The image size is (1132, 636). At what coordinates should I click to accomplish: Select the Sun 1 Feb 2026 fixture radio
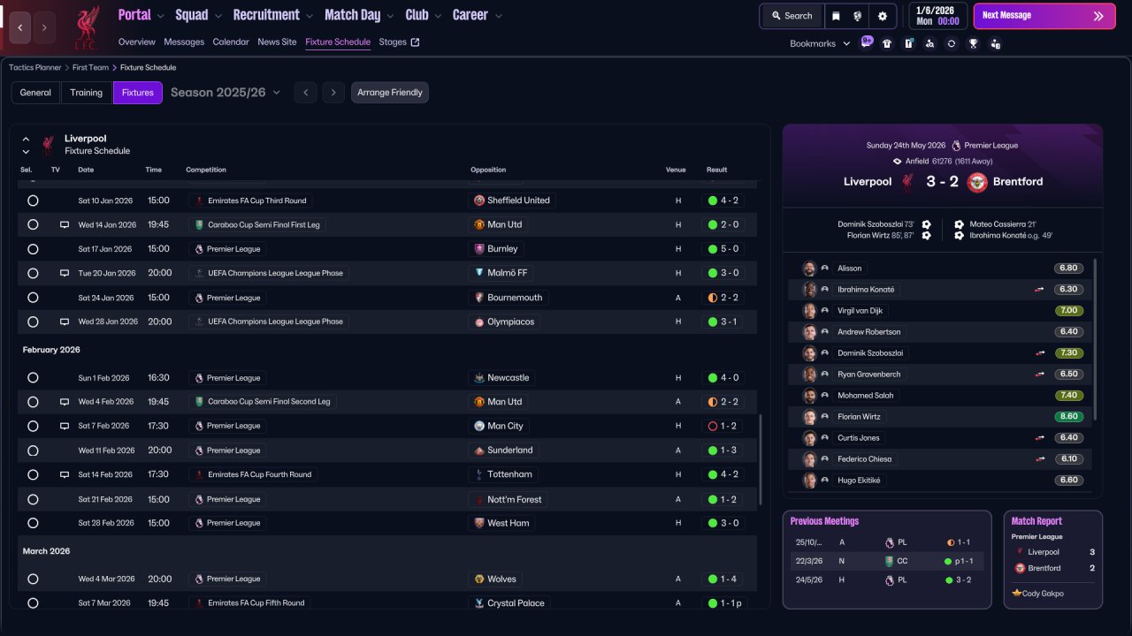[33, 378]
